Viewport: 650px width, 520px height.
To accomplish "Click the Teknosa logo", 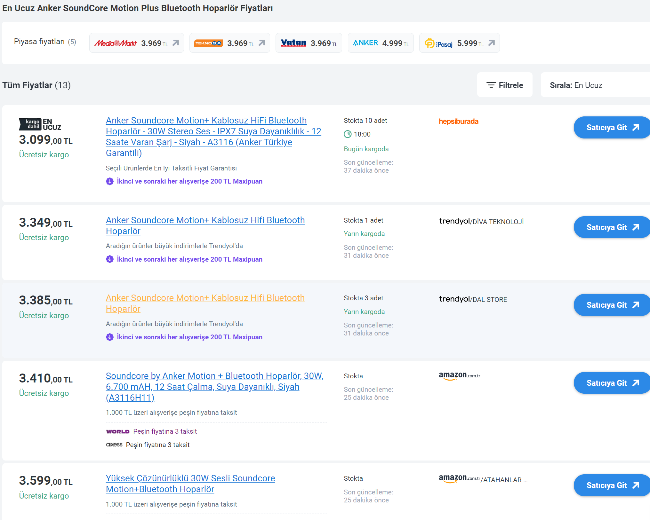I will coord(208,43).
